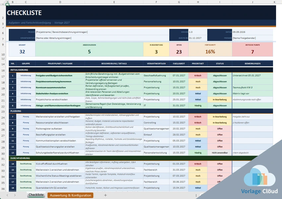This screenshot has width=282, height=199.
Task: Open the sheet tab bar options dots
Action: pos(196,195)
